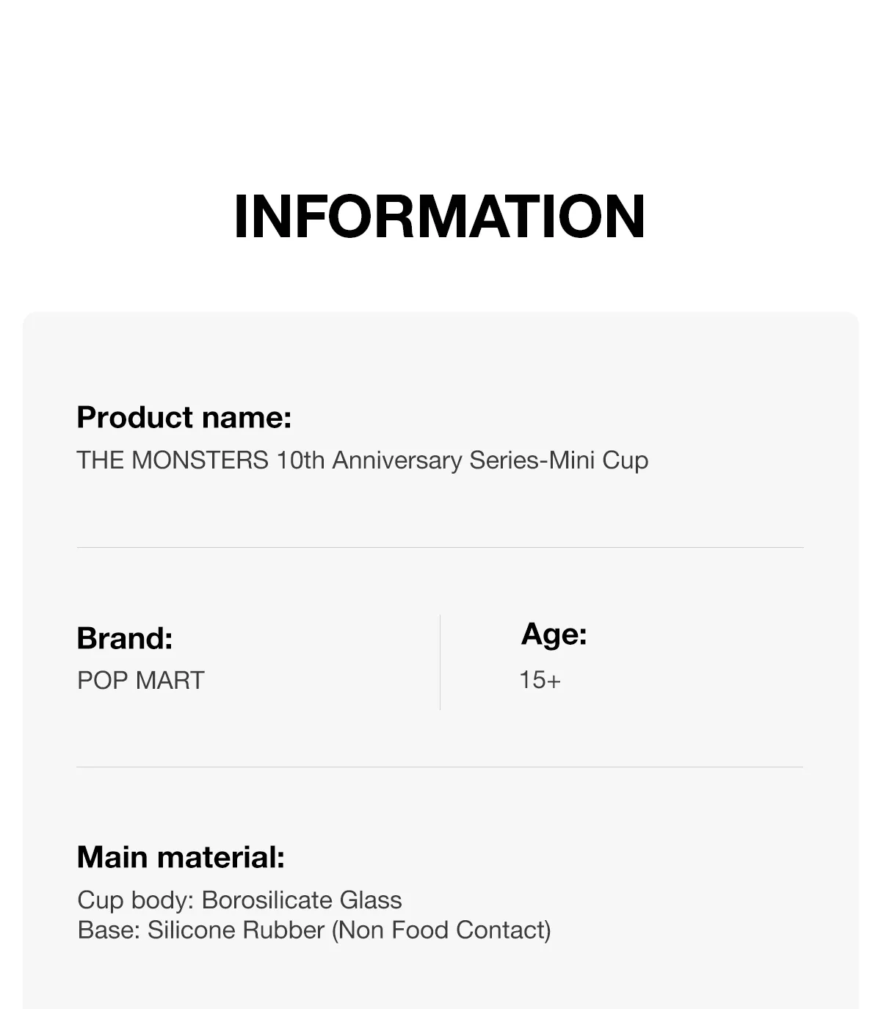This screenshot has width=881, height=1009.
Task: Click the "(Non Food Contact)" note
Action: [x=441, y=930]
